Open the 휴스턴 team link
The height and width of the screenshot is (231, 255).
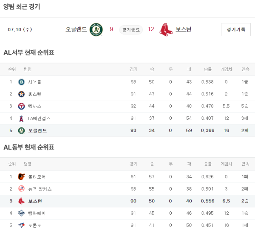click(34, 94)
